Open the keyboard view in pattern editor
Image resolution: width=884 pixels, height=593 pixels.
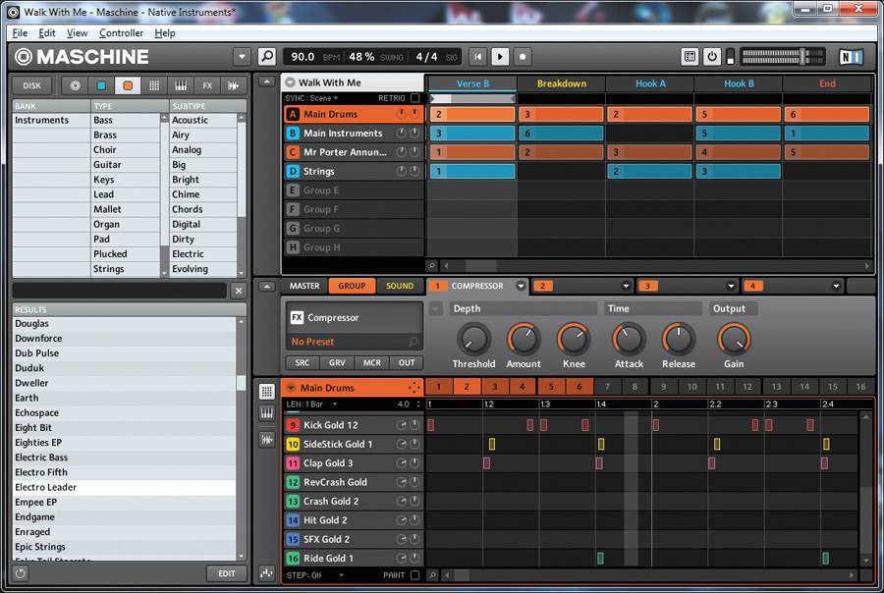(267, 414)
